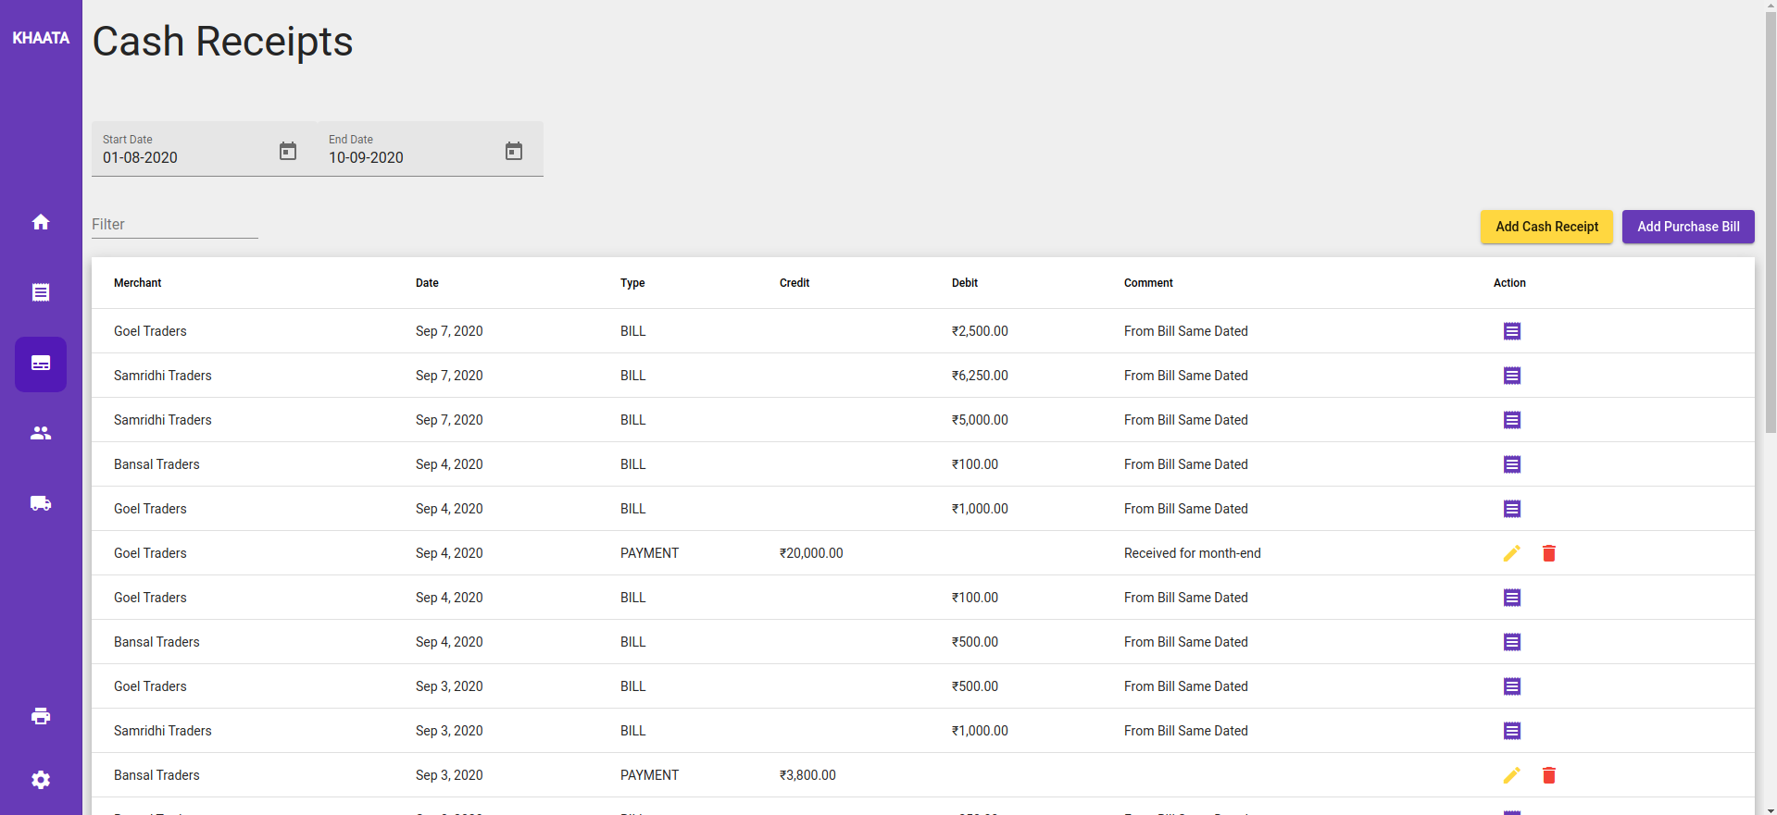View bill for Samridhi Traders ₹5,000.00 row

click(1512, 420)
